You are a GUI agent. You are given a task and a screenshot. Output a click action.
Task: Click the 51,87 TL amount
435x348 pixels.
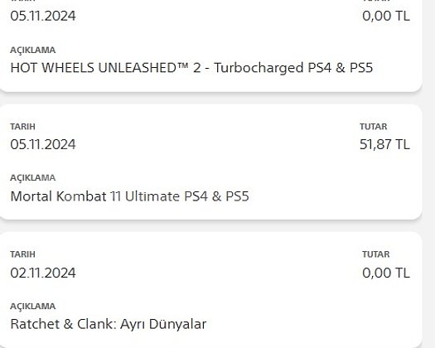[x=384, y=144]
